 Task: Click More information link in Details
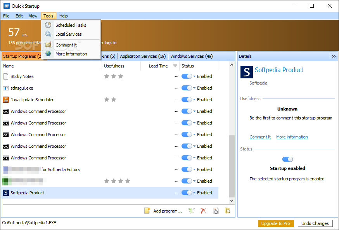pyautogui.click(x=292, y=137)
